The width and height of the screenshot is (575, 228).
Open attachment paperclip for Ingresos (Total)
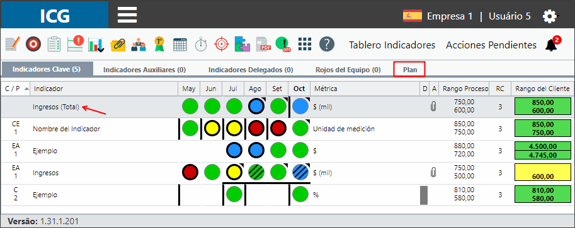coord(433,107)
